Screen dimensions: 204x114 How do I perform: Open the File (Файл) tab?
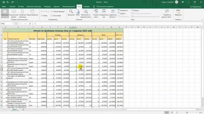tap(4, 6)
